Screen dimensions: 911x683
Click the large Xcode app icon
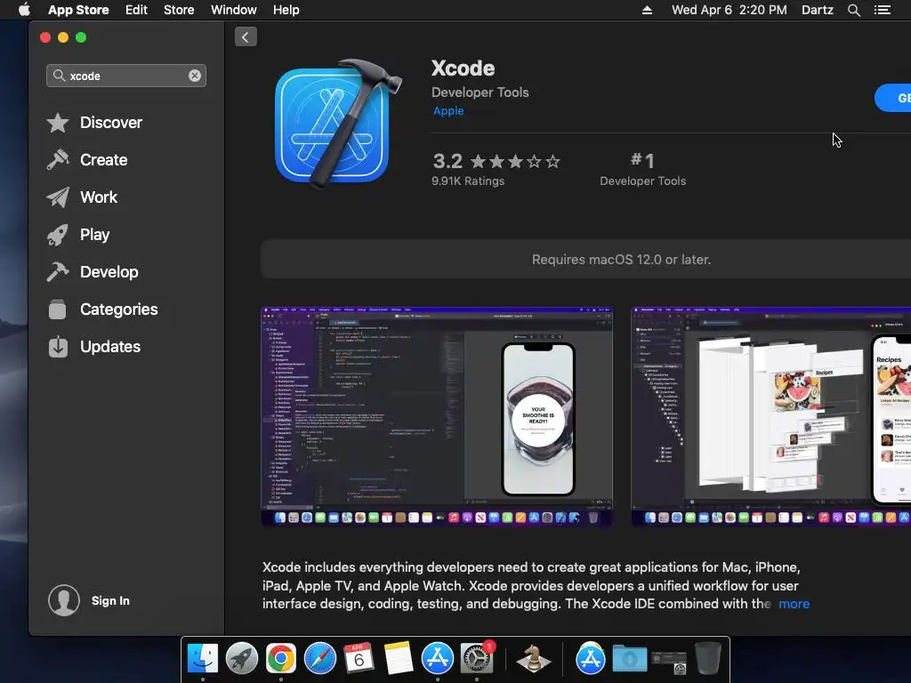point(337,123)
